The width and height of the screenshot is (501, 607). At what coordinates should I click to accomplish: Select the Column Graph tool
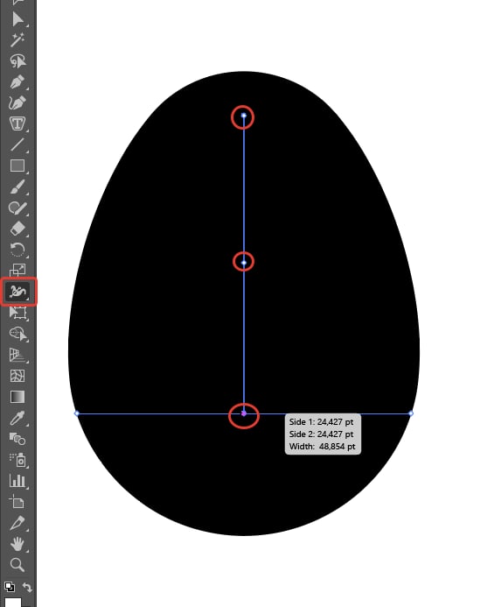click(x=17, y=480)
